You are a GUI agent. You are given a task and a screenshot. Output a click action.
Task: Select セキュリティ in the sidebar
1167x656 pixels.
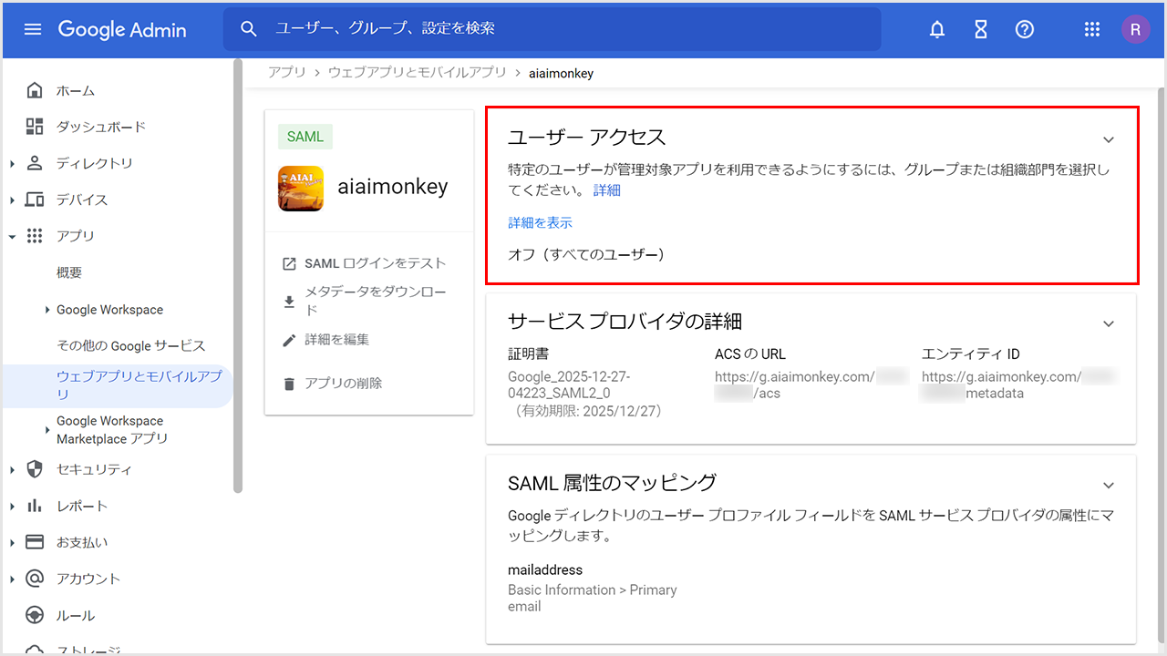(x=93, y=469)
